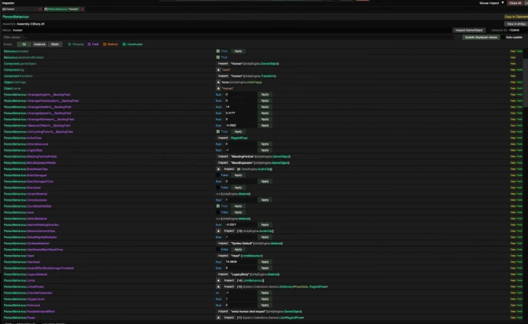The width and height of the screenshot is (528, 324).
Task: Expand the LinkedPoses dictionary
Action: tap(218, 286)
